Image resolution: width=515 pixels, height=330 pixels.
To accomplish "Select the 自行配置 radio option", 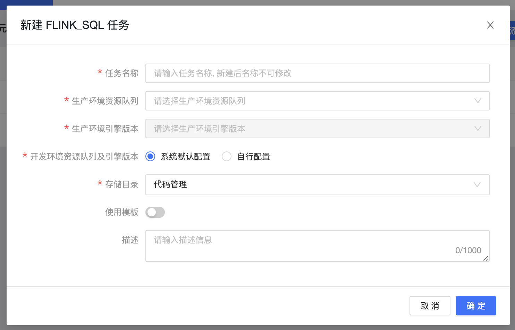I will coord(227,157).
